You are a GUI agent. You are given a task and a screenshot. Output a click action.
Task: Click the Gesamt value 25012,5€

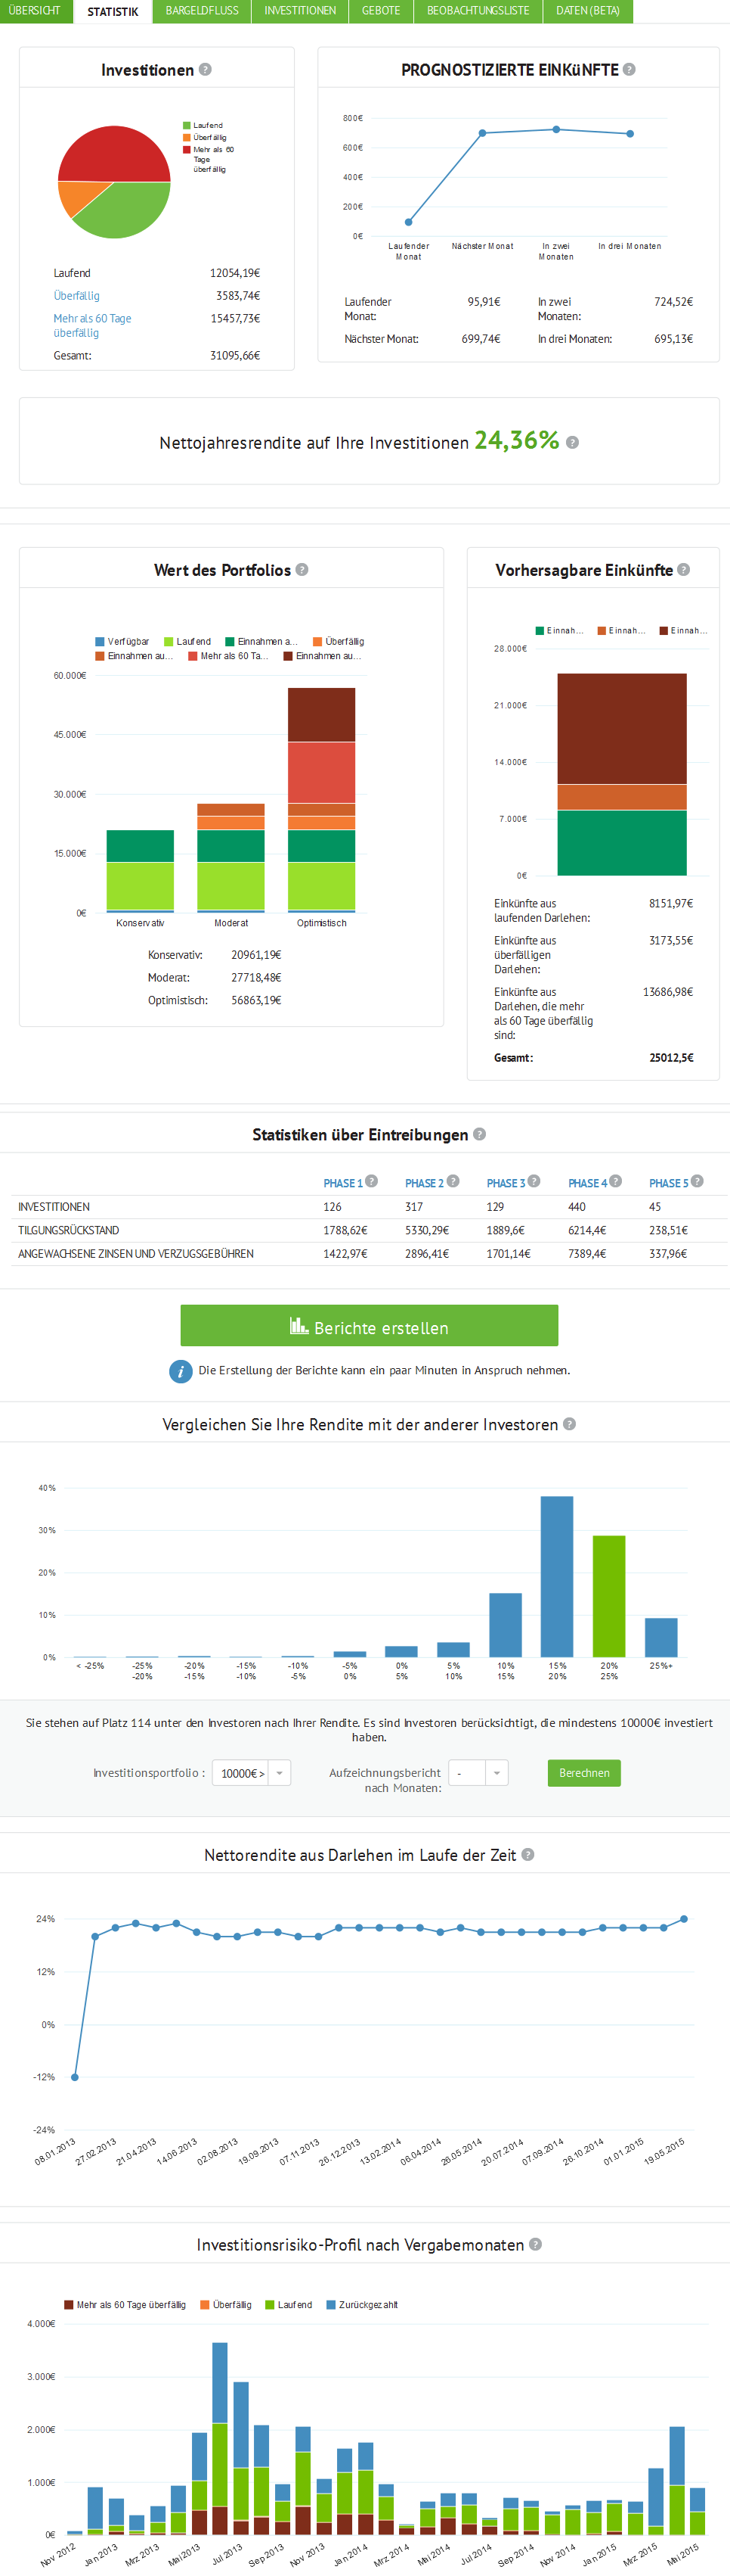tap(670, 1058)
